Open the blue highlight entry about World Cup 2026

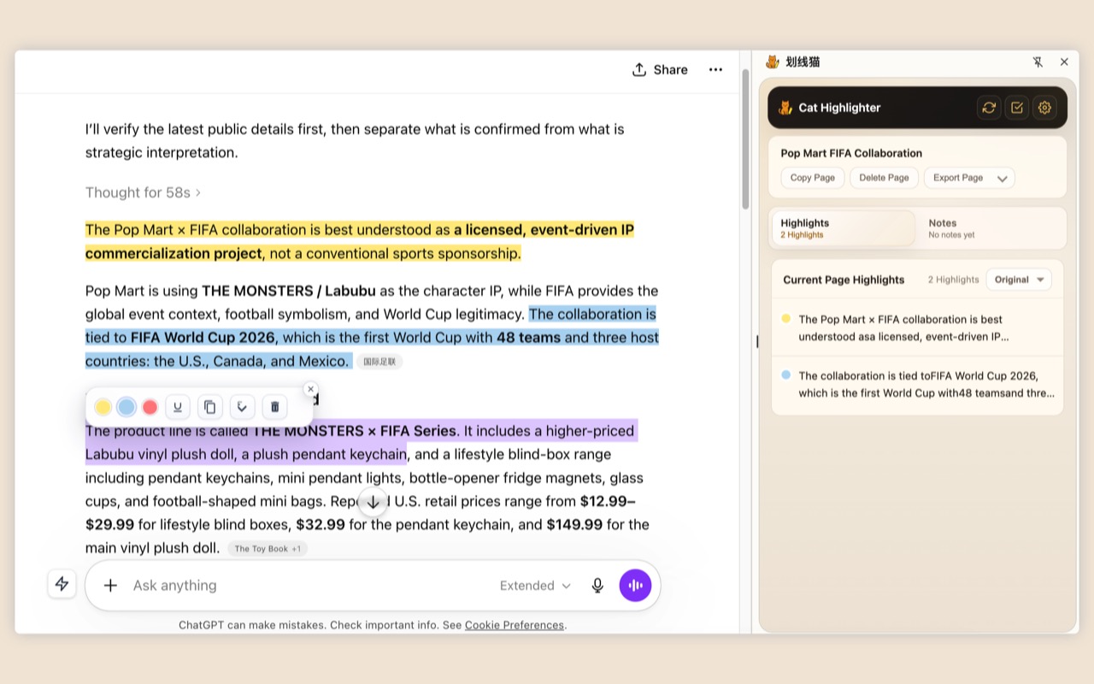[918, 385]
